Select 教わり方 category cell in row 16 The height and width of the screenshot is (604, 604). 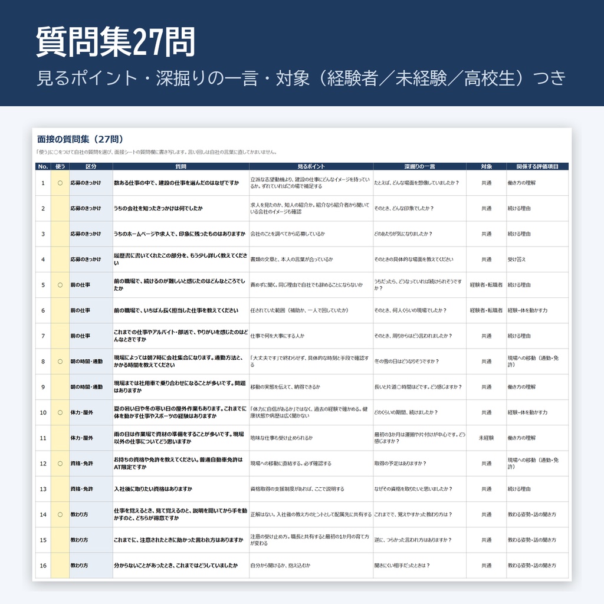coord(91,566)
